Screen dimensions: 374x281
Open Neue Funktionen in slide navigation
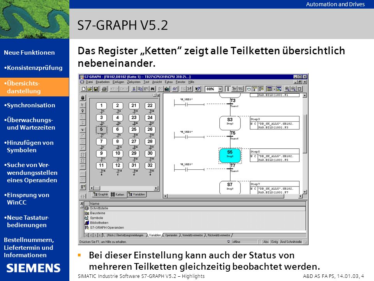[29, 53]
